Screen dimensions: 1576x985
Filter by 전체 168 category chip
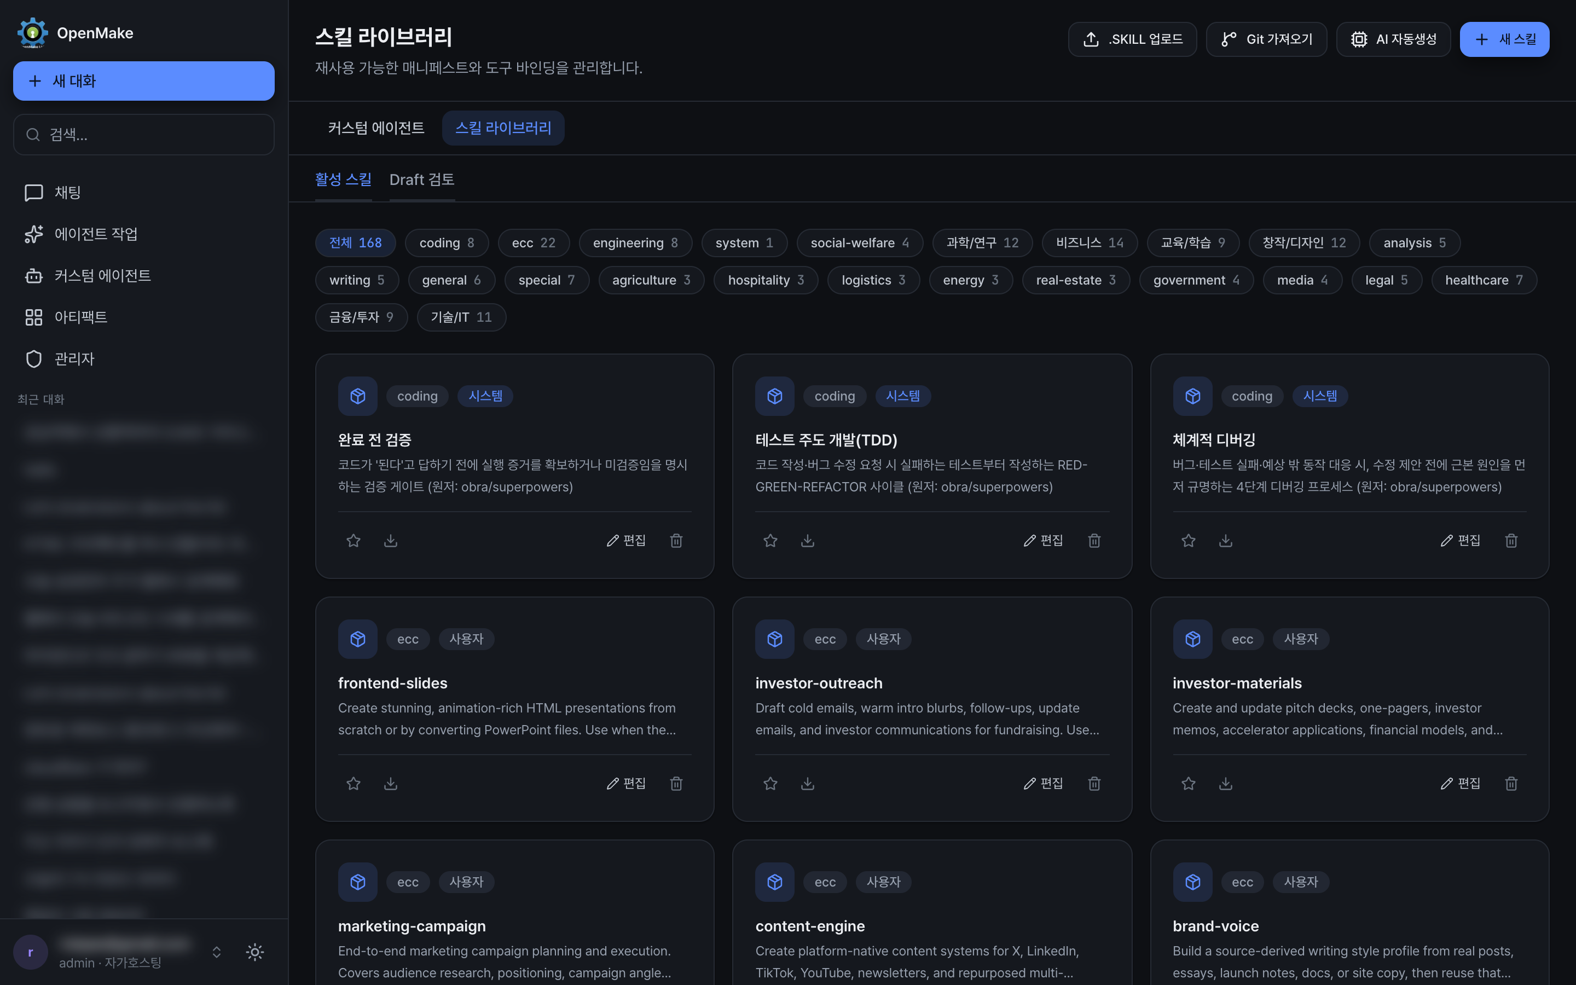click(x=356, y=242)
